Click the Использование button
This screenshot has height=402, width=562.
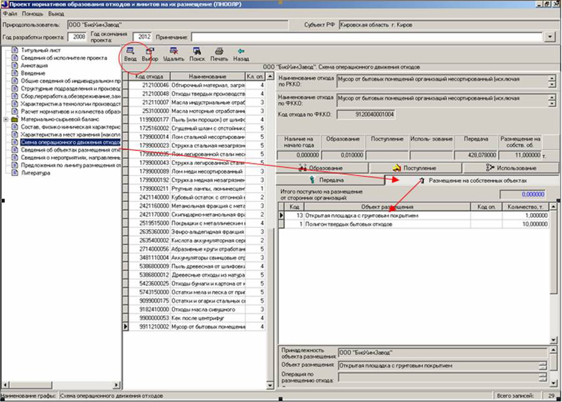(511, 168)
